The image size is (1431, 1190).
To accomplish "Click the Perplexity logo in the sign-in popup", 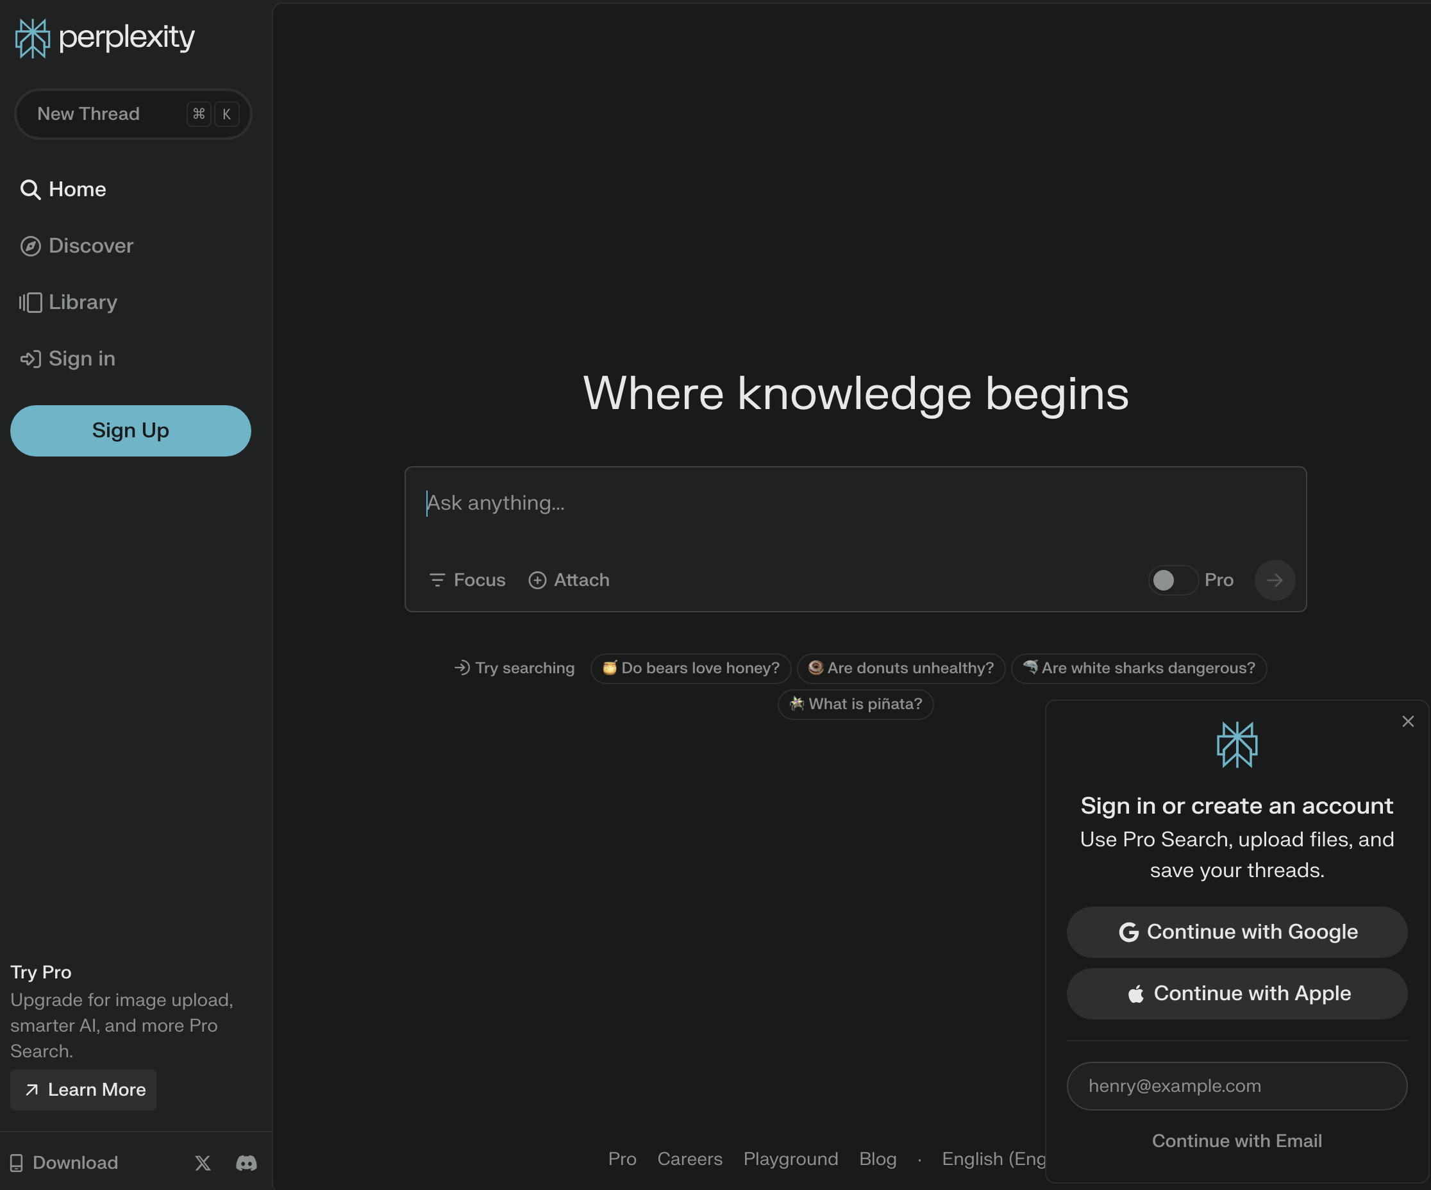I will [x=1237, y=744].
